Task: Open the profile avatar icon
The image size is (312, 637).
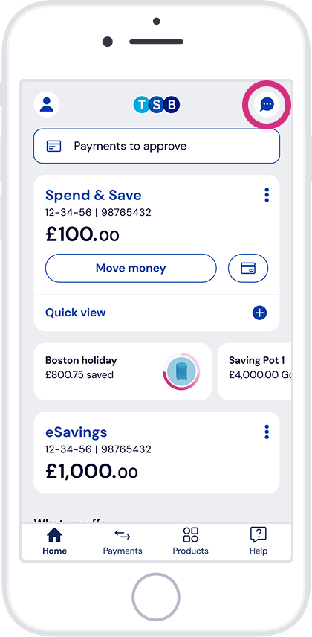Action: pyautogui.click(x=47, y=105)
